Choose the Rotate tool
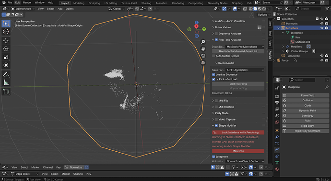331x181 pixels. click(x=6, y=49)
